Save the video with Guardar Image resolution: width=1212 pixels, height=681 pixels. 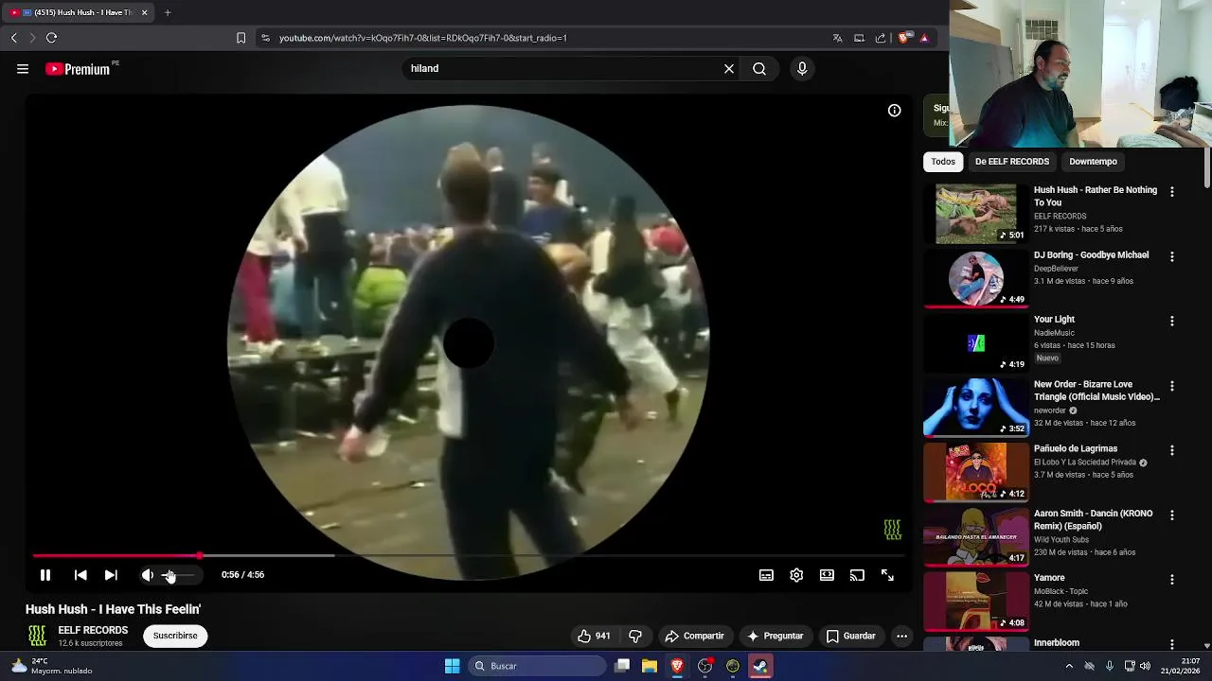(x=851, y=636)
